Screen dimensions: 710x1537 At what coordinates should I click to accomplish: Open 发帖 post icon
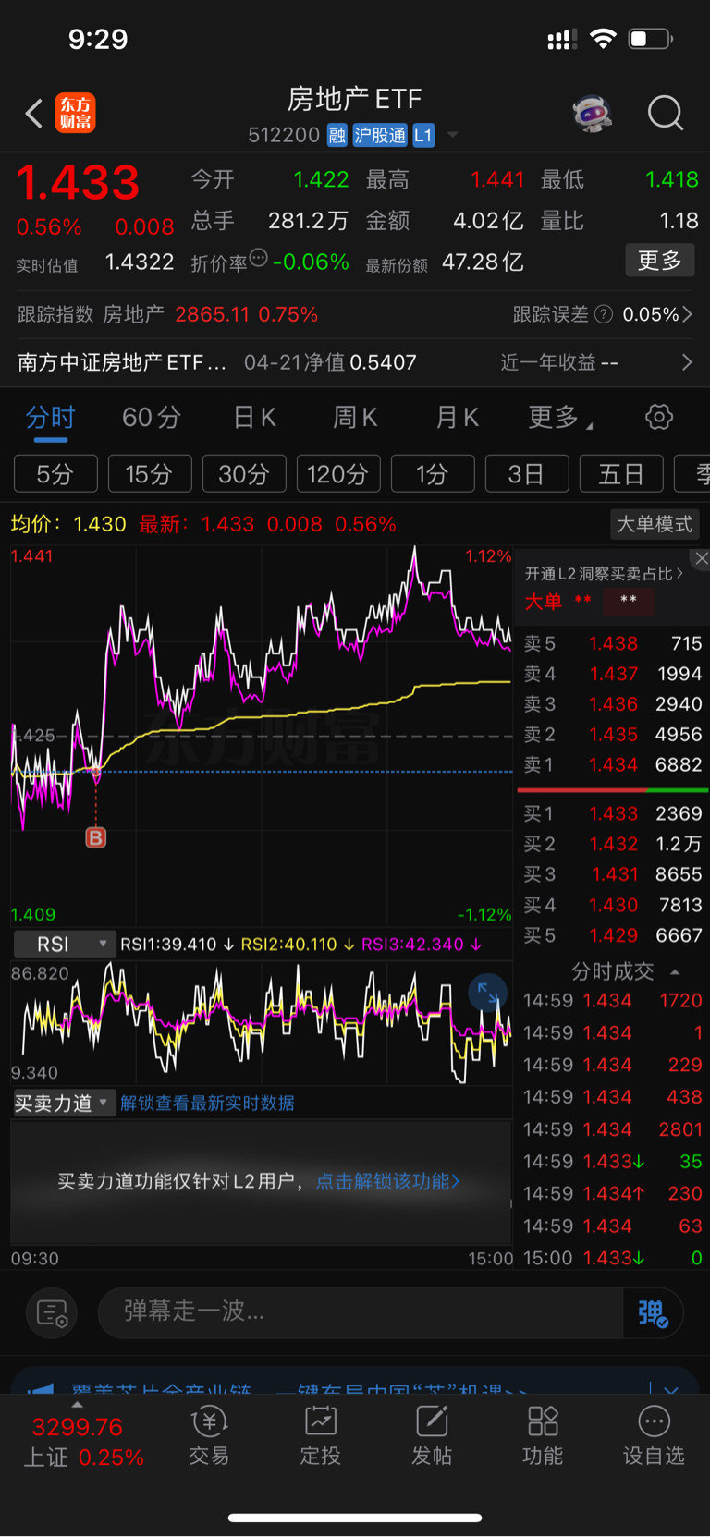tap(432, 1435)
